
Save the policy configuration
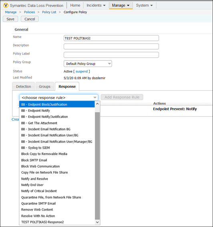[x=10, y=19]
